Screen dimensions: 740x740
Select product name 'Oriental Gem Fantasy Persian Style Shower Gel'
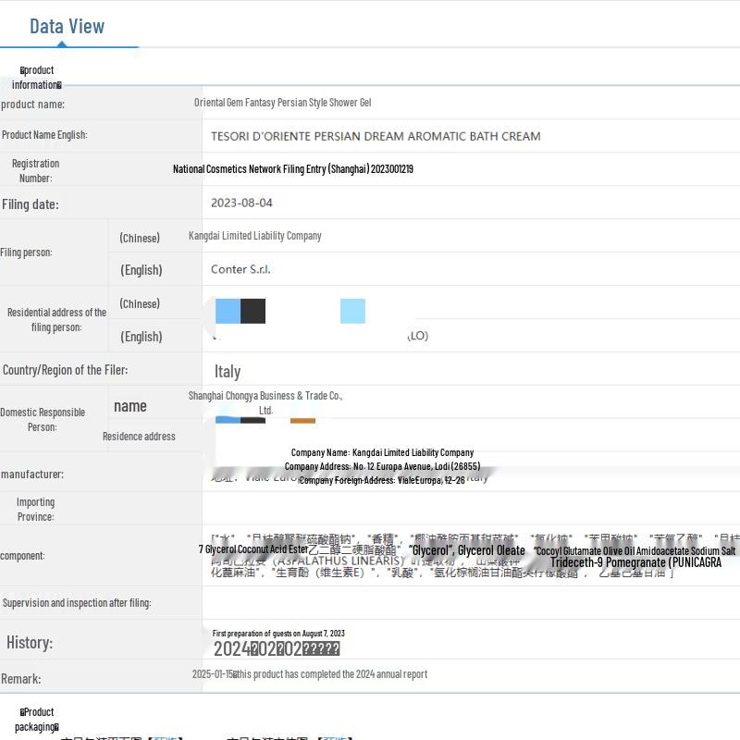click(x=282, y=103)
